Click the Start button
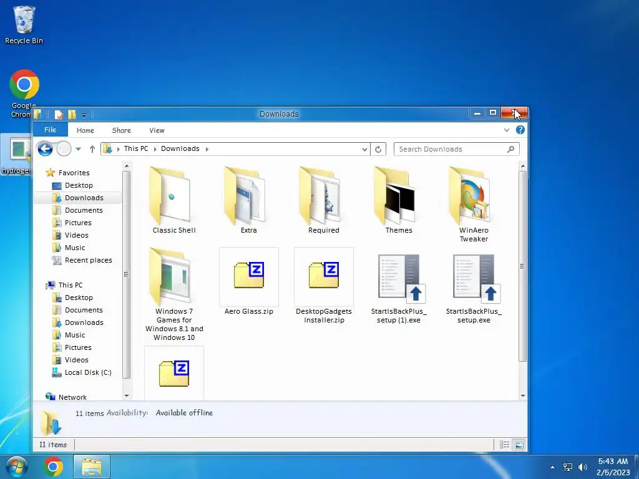 (x=16, y=467)
